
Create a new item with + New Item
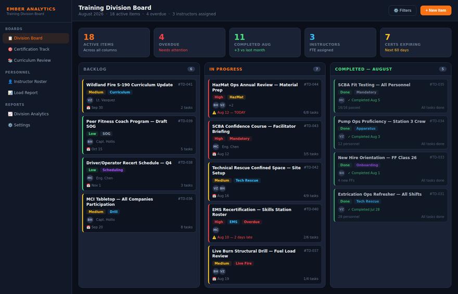[x=436, y=10]
